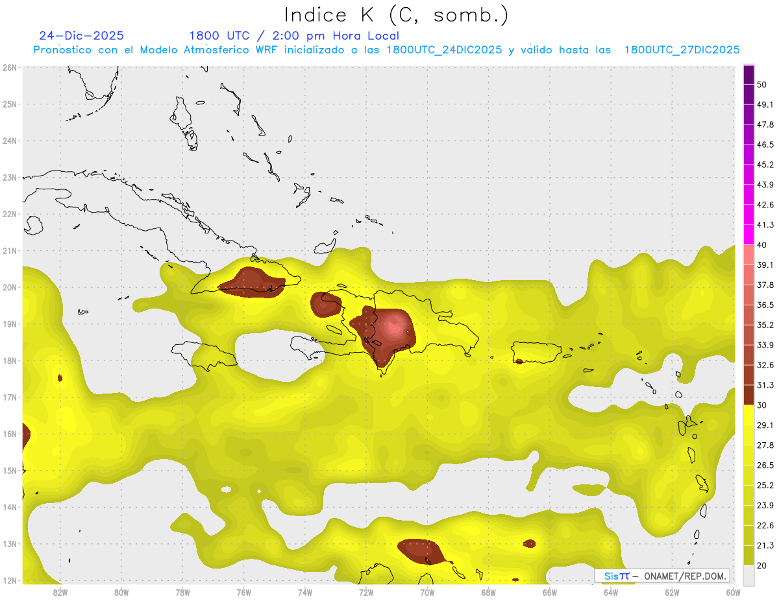This screenshot has height=601, width=779.
Task: Pick the dark purple swatch above 50
Action: [748, 75]
